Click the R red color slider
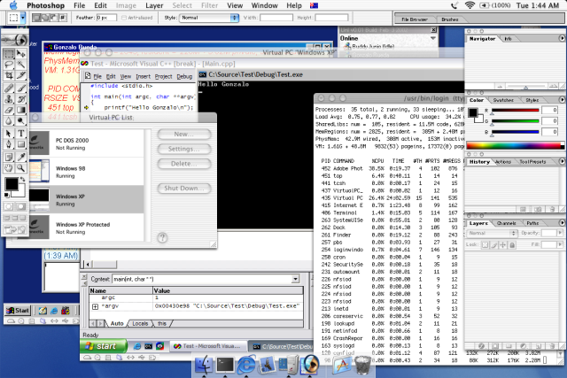 point(515,111)
